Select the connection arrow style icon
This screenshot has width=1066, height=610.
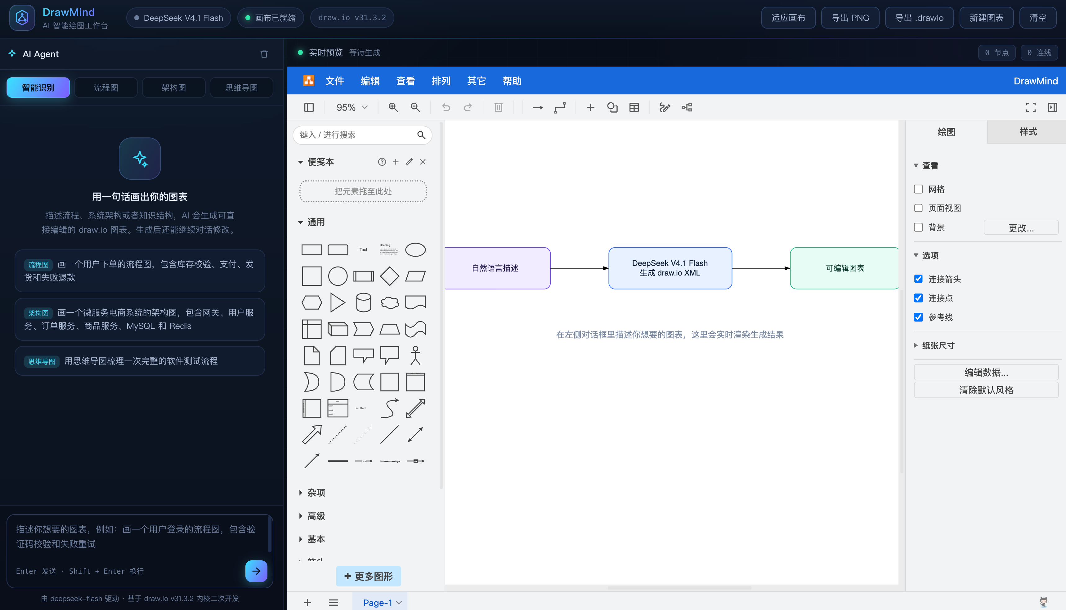click(x=537, y=108)
